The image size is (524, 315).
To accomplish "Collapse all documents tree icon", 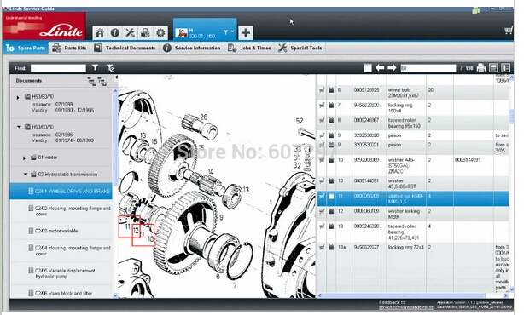I will point(102,82).
